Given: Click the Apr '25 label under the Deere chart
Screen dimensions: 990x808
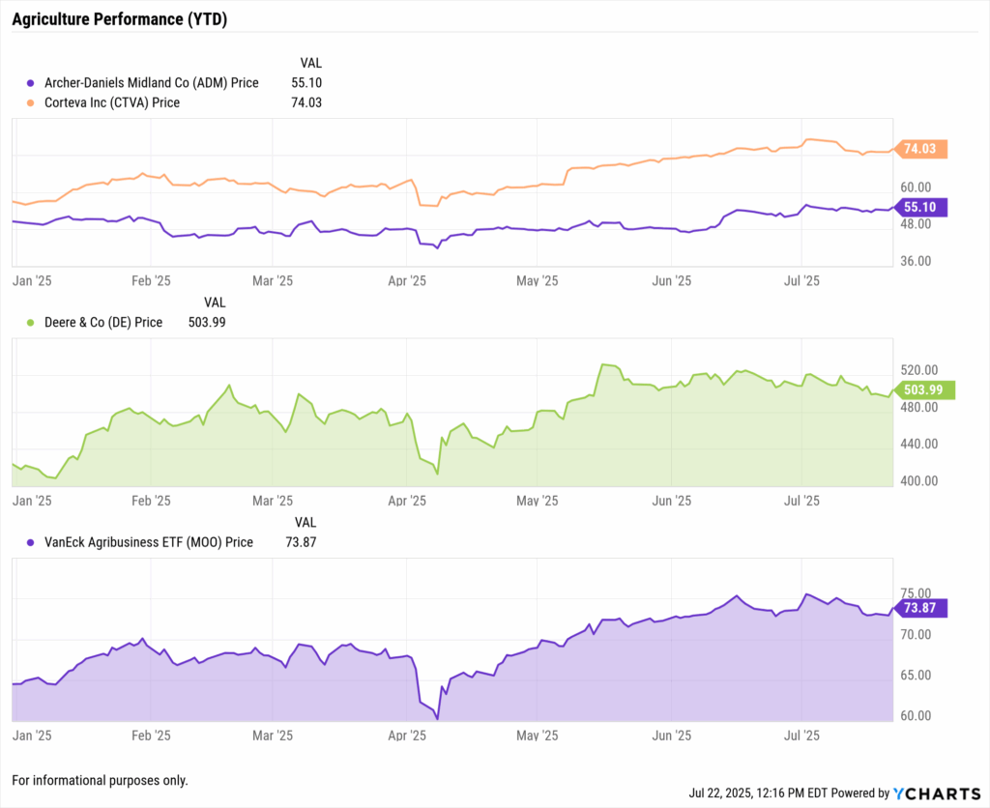Looking at the screenshot, I should coord(407,501).
